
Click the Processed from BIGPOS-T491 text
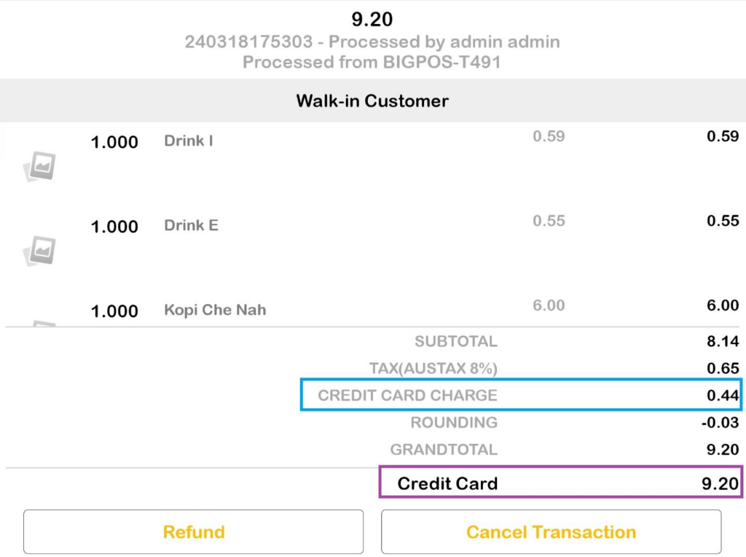coord(372,62)
